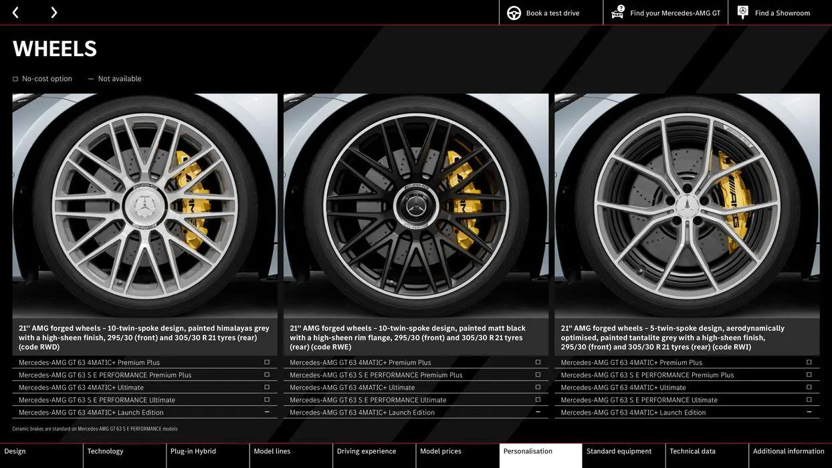Open Book a test drive link

click(x=552, y=13)
